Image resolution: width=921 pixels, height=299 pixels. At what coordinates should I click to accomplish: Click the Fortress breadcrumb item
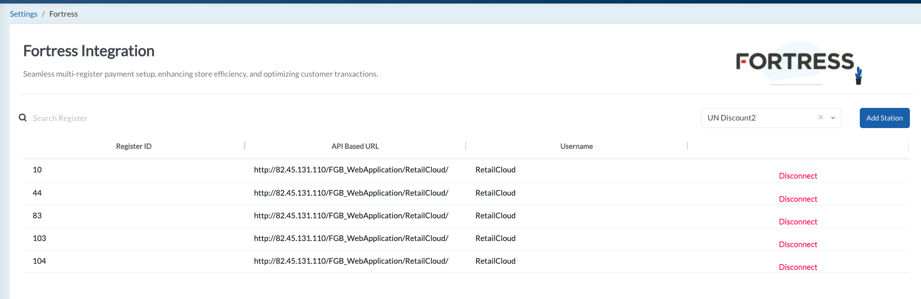point(64,14)
